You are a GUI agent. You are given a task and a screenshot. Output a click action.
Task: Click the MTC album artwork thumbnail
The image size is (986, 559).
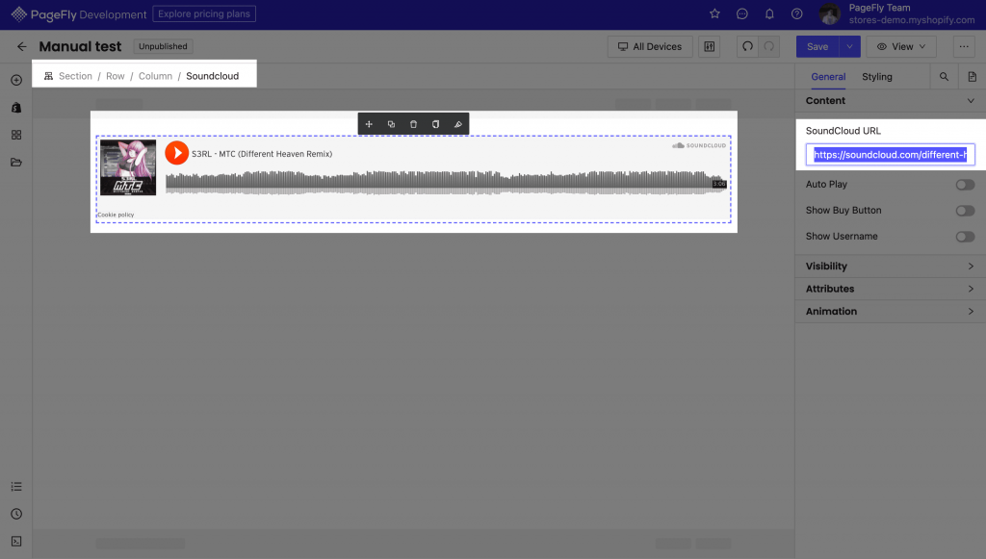128,167
